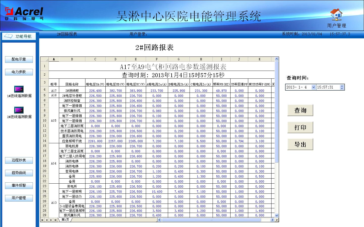The image size is (364, 227).
Task: Go to last sheet page arrow
Action: point(55,220)
